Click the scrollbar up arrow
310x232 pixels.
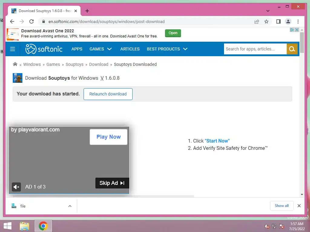302,30
